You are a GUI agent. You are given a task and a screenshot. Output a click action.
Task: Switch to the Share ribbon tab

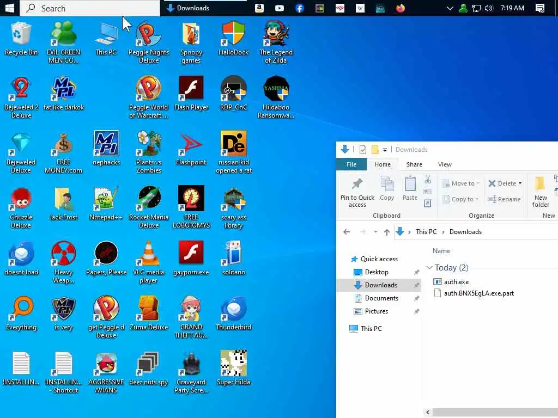[414, 164]
